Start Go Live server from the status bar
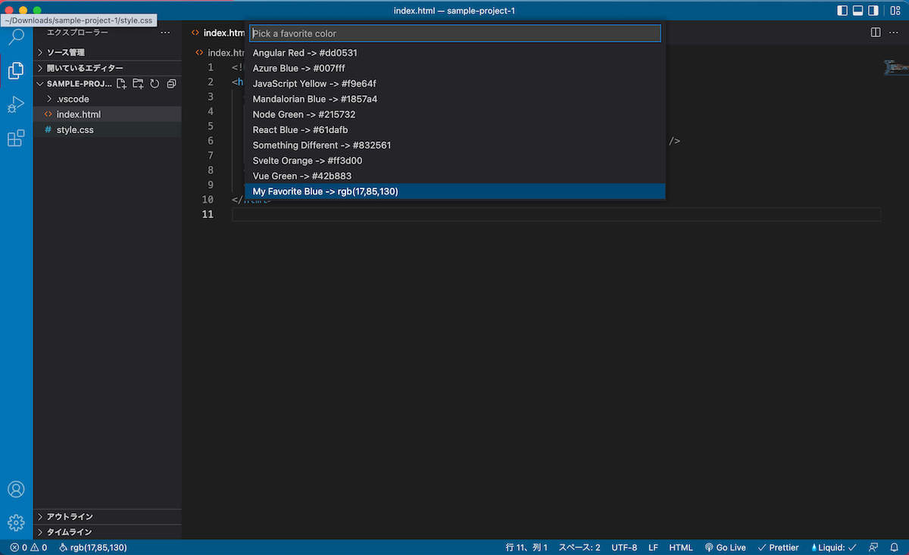The image size is (909, 555). pos(725,547)
